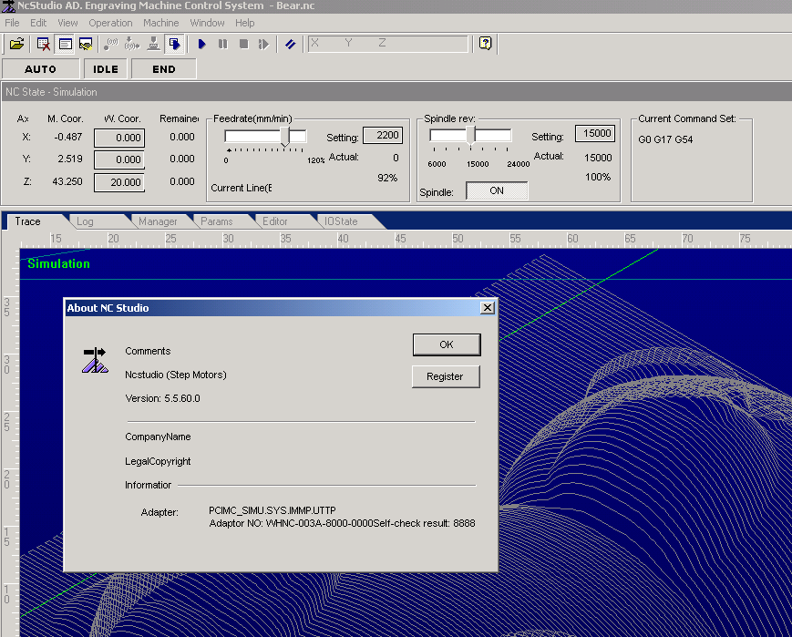Click the X Y Z toolbar coordinate field
This screenshot has height=637, width=792.
(388, 44)
